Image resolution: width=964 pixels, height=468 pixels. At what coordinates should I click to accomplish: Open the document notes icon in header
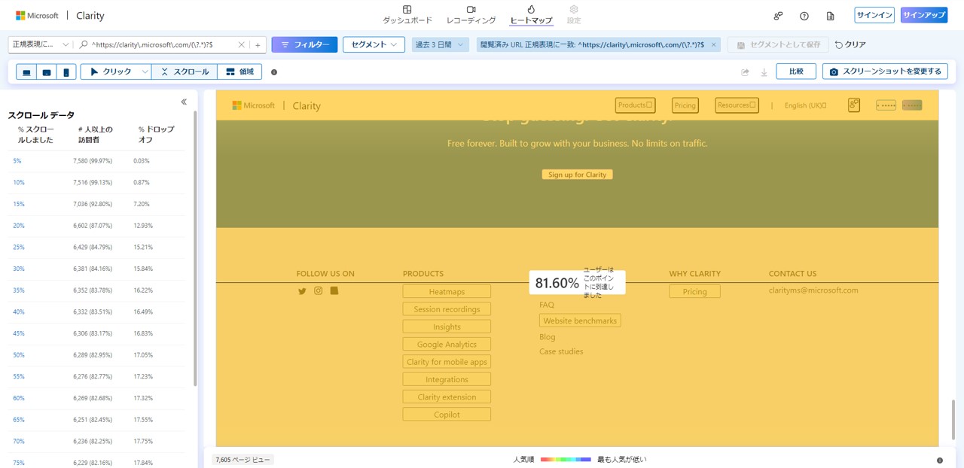830,16
